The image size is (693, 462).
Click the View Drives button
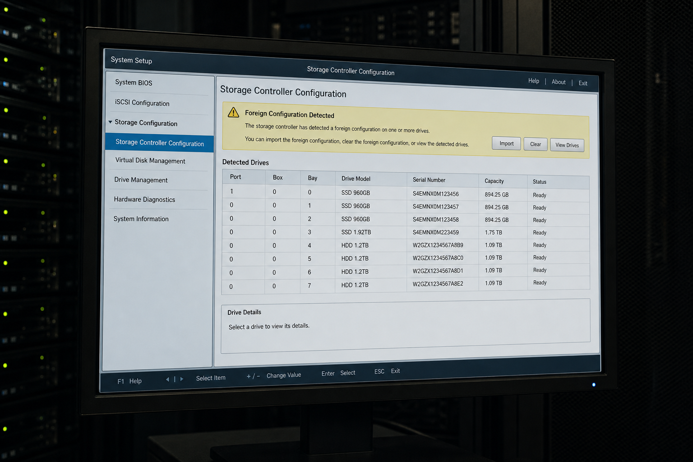click(567, 145)
